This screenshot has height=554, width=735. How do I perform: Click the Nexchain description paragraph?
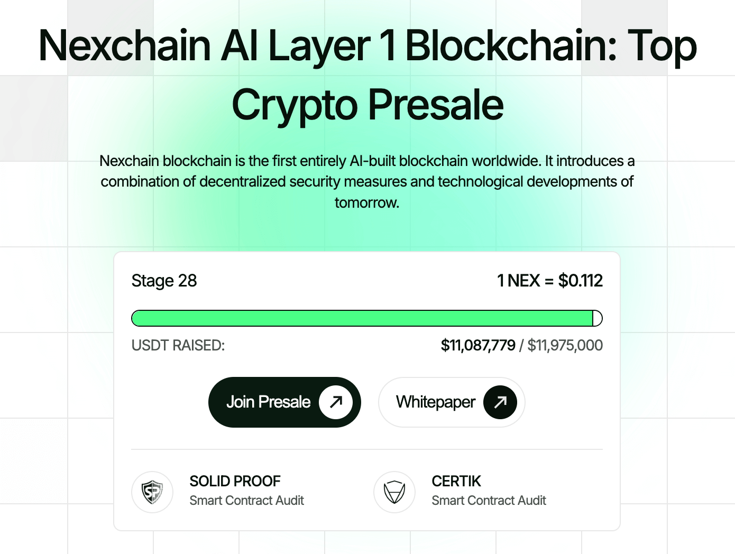click(x=367, y=181)
